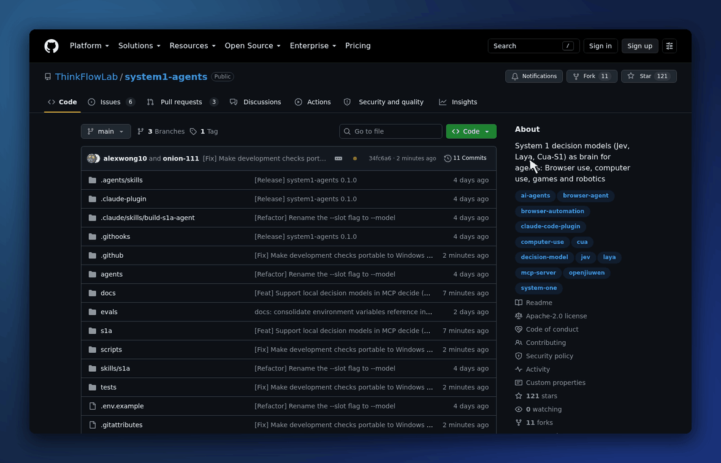
Task: Open the .claude/skills/build-s1a-agent folder
Action: 148,218
